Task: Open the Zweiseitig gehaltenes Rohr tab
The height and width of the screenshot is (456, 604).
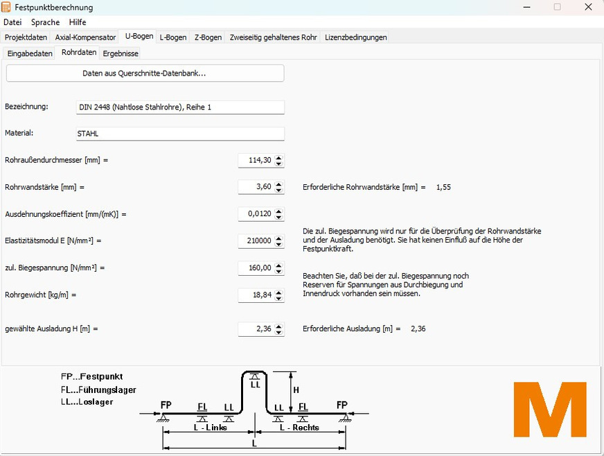Action: click(x=273, y=37)
